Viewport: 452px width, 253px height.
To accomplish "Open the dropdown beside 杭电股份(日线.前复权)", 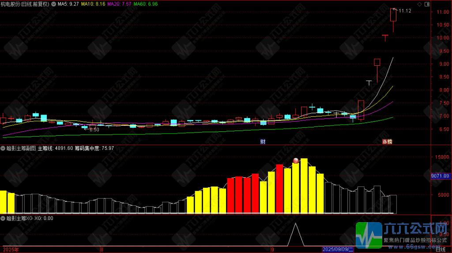I will point(53,4).
